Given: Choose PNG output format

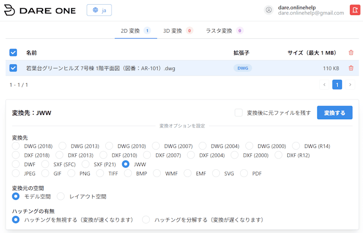Looking at the screenshot, I should point(72,173).
